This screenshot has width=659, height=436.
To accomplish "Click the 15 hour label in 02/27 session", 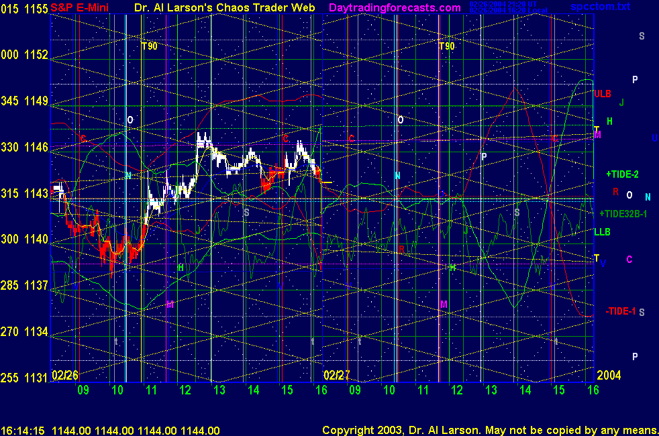I will (x=559, y=390).
